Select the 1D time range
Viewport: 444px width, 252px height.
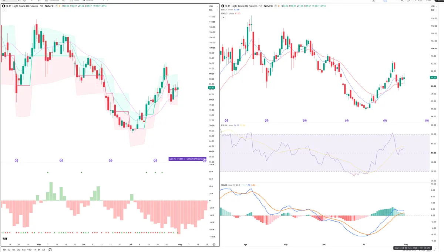click(4, 250)
